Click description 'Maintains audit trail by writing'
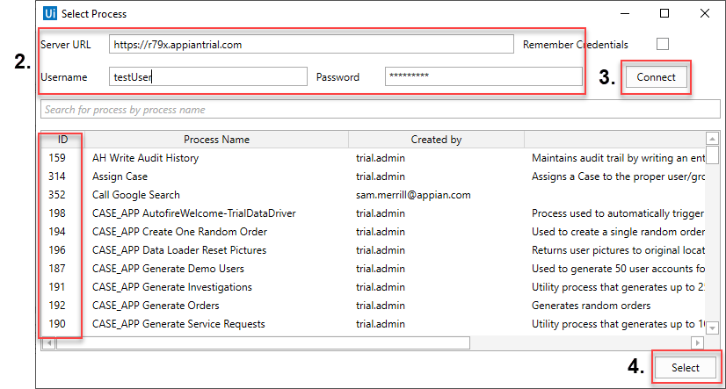Viewport: 726px width, 389px height. click(x=618, y=158)
